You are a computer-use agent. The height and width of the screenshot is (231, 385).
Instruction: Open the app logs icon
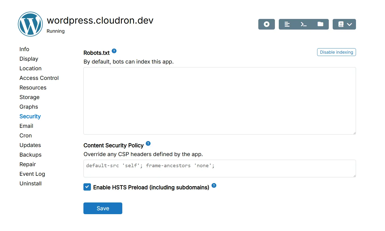tap(287, 24)
